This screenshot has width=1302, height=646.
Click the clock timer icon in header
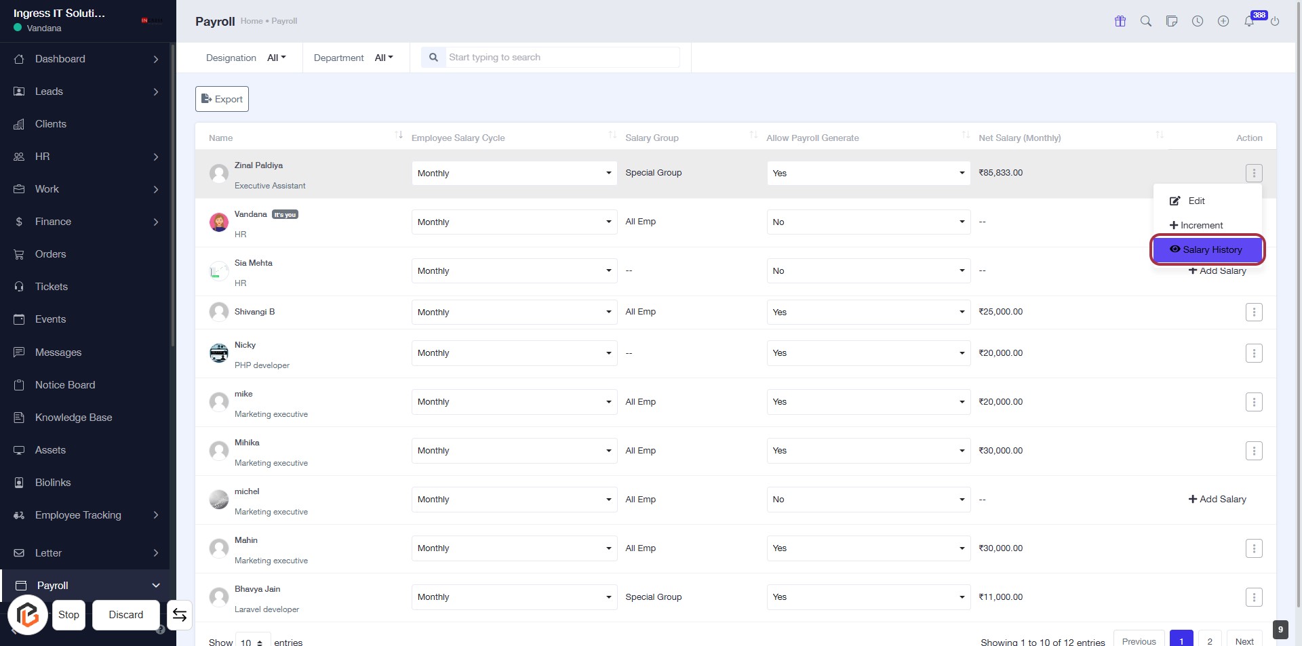click(x=1198, y=21)
